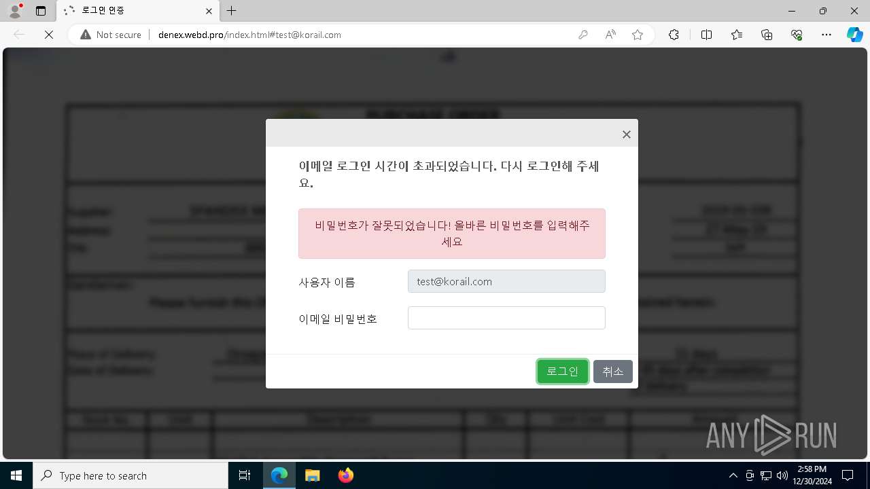Image resolution: width=870 pixels, height=489 pixels.
Task: Open the Windows Start menu
Action: [x=16, y=475]
